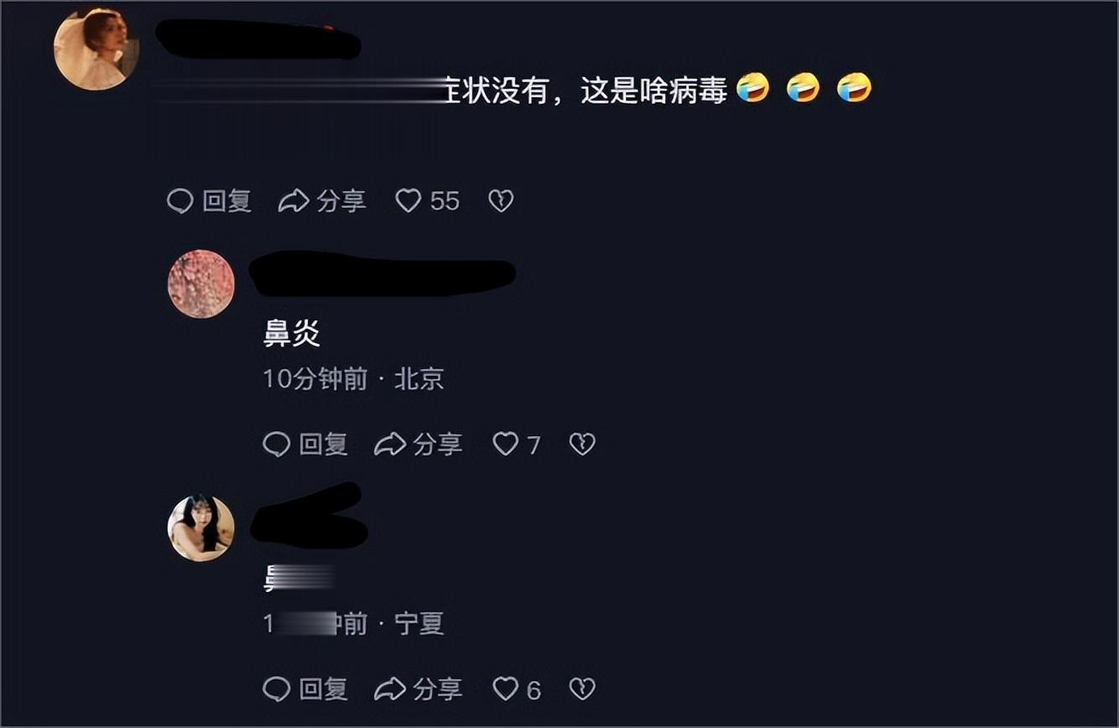Dislike the top comment via broken heart
Viewport: 1119px width, 728px height.
pos(501,201)
